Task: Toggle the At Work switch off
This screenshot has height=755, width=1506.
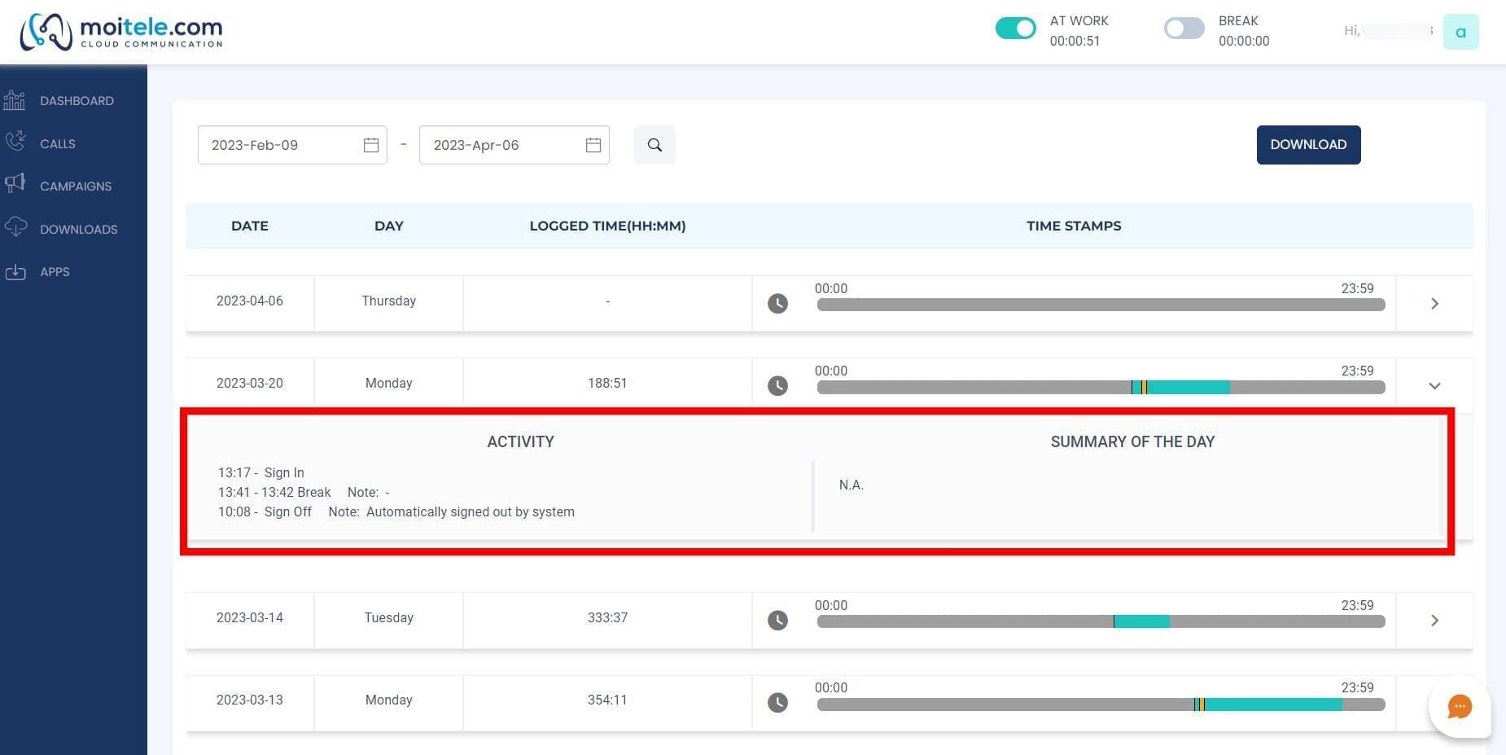Action: click(x=1015, y=29)
